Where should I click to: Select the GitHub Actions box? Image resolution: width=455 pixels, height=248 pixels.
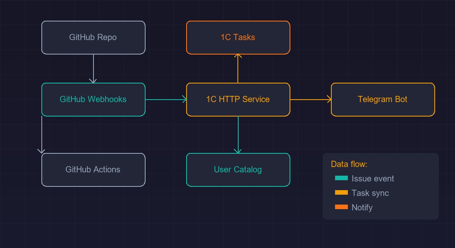point(93,170)
